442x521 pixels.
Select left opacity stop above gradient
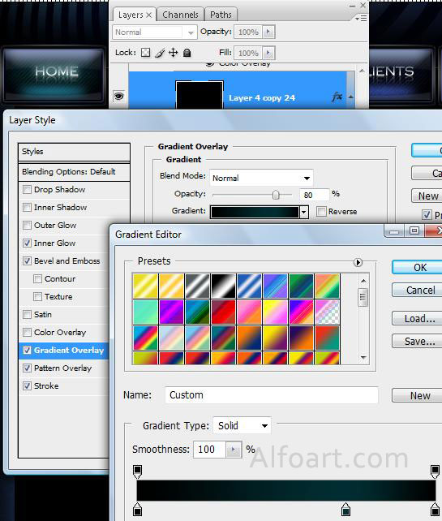(x=138, y=471)
